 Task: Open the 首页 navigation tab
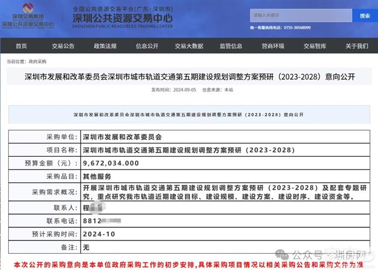coord(22,46)
